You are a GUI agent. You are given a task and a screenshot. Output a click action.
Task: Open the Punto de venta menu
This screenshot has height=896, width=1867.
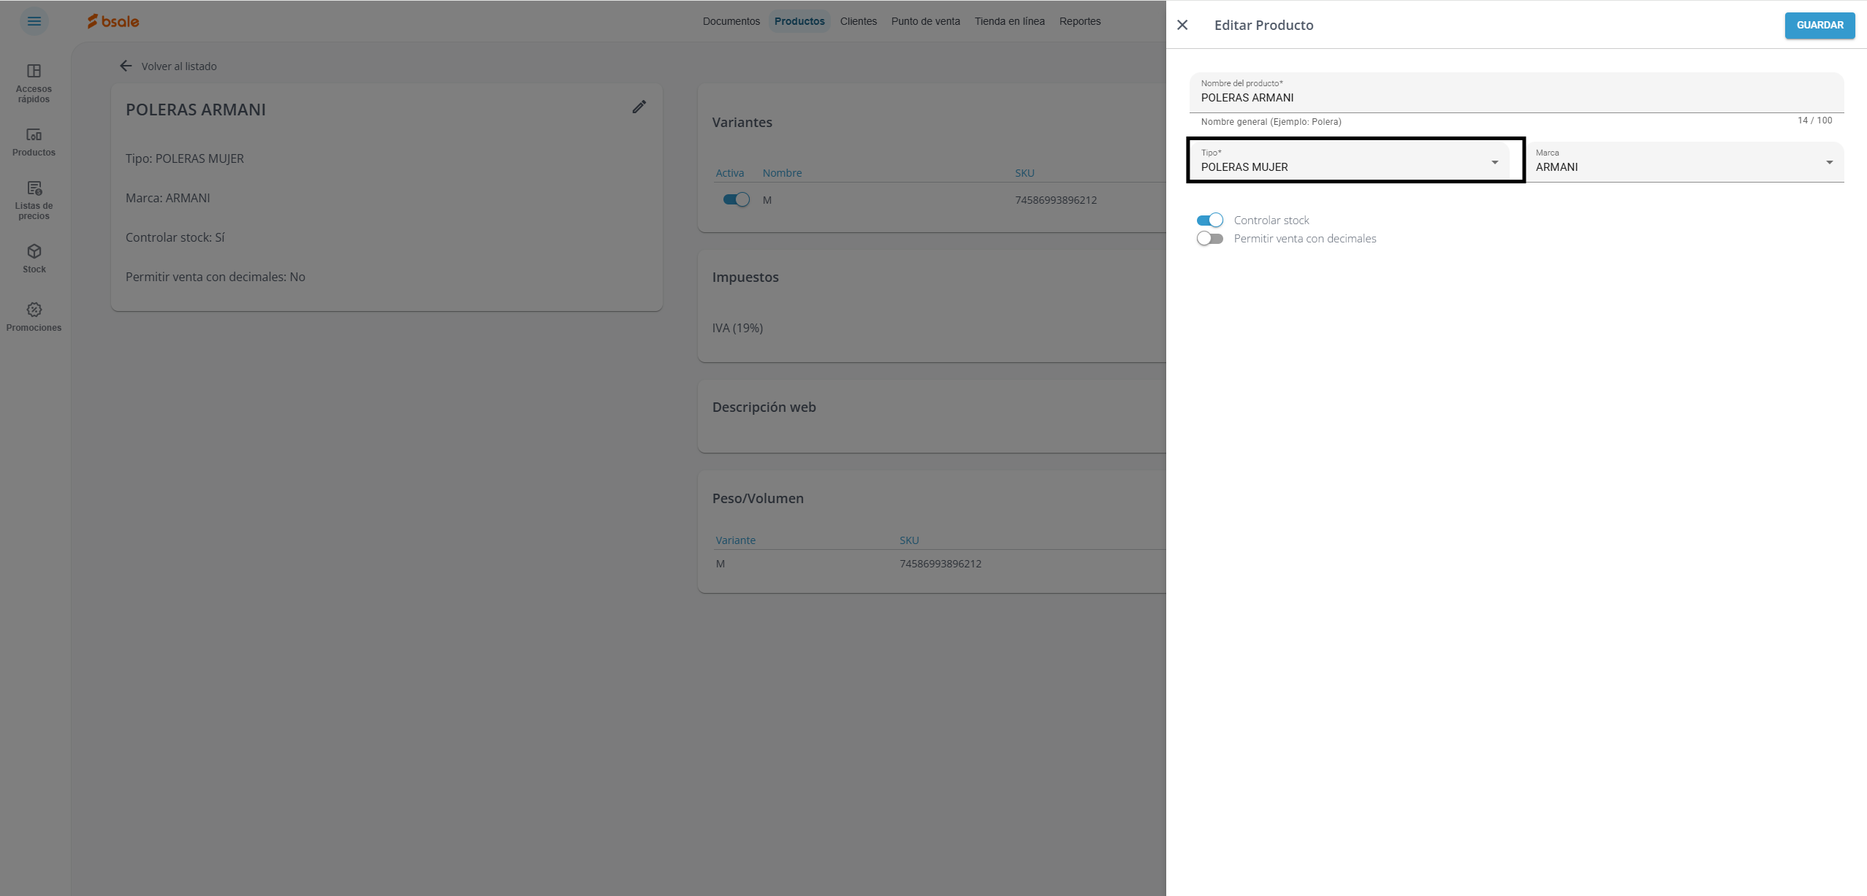coord(925,21)
